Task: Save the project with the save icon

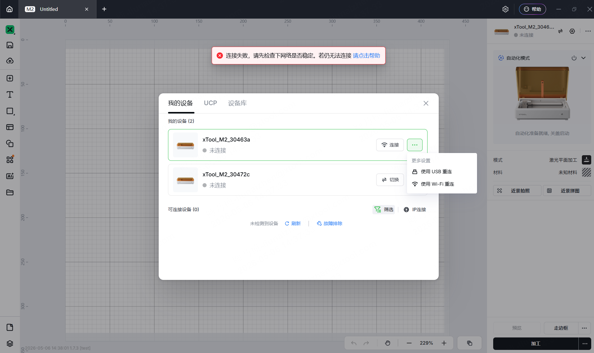Action: (x=10, y=45)
